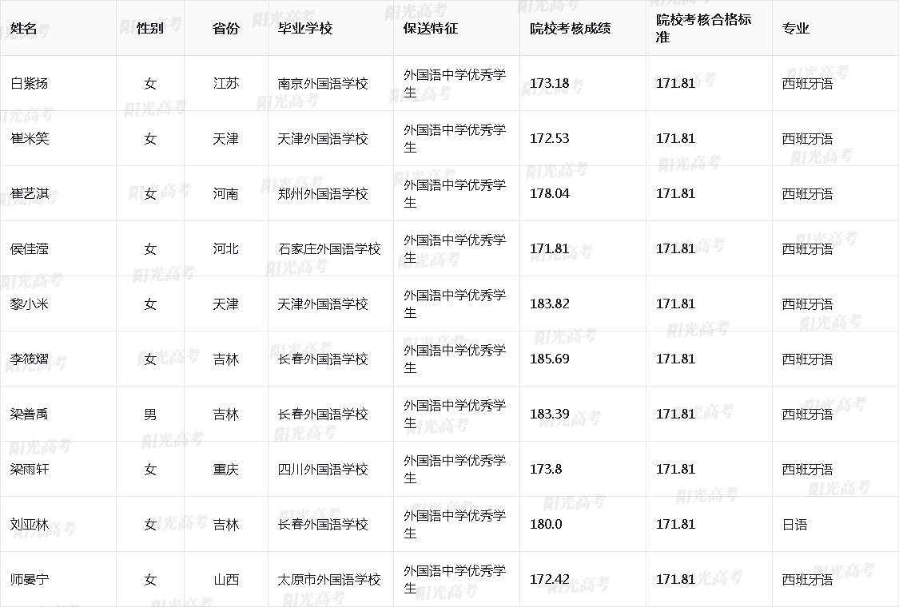Select the name 黎小米
This screenshot has height=607, width=899.
(30, 303)
